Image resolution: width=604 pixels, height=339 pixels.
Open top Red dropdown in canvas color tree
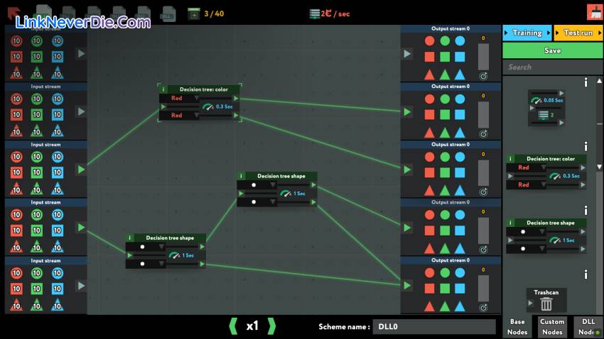(x=197, y=99)
